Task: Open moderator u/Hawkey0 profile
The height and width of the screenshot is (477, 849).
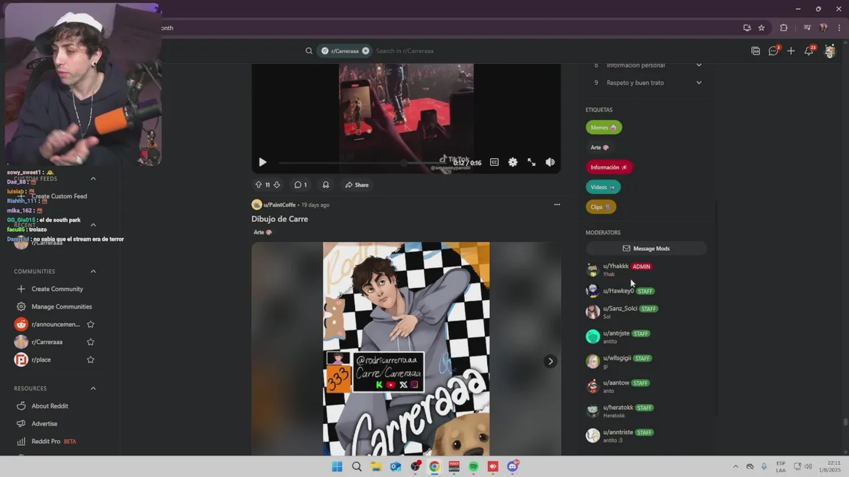Action: 618,291
